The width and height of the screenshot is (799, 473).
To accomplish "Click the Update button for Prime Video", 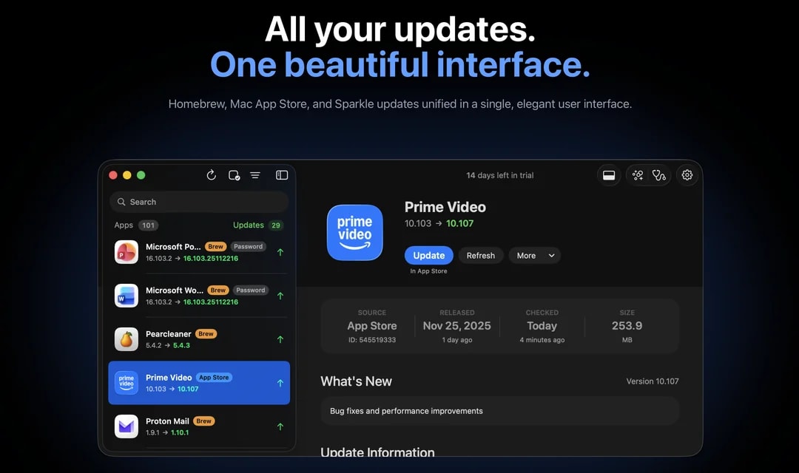I will click(x=428, y=255).
